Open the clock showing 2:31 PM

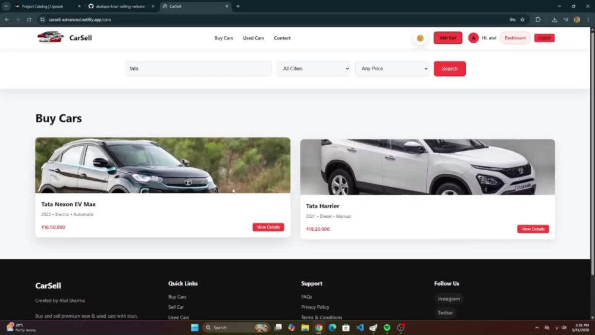point(581,327)
